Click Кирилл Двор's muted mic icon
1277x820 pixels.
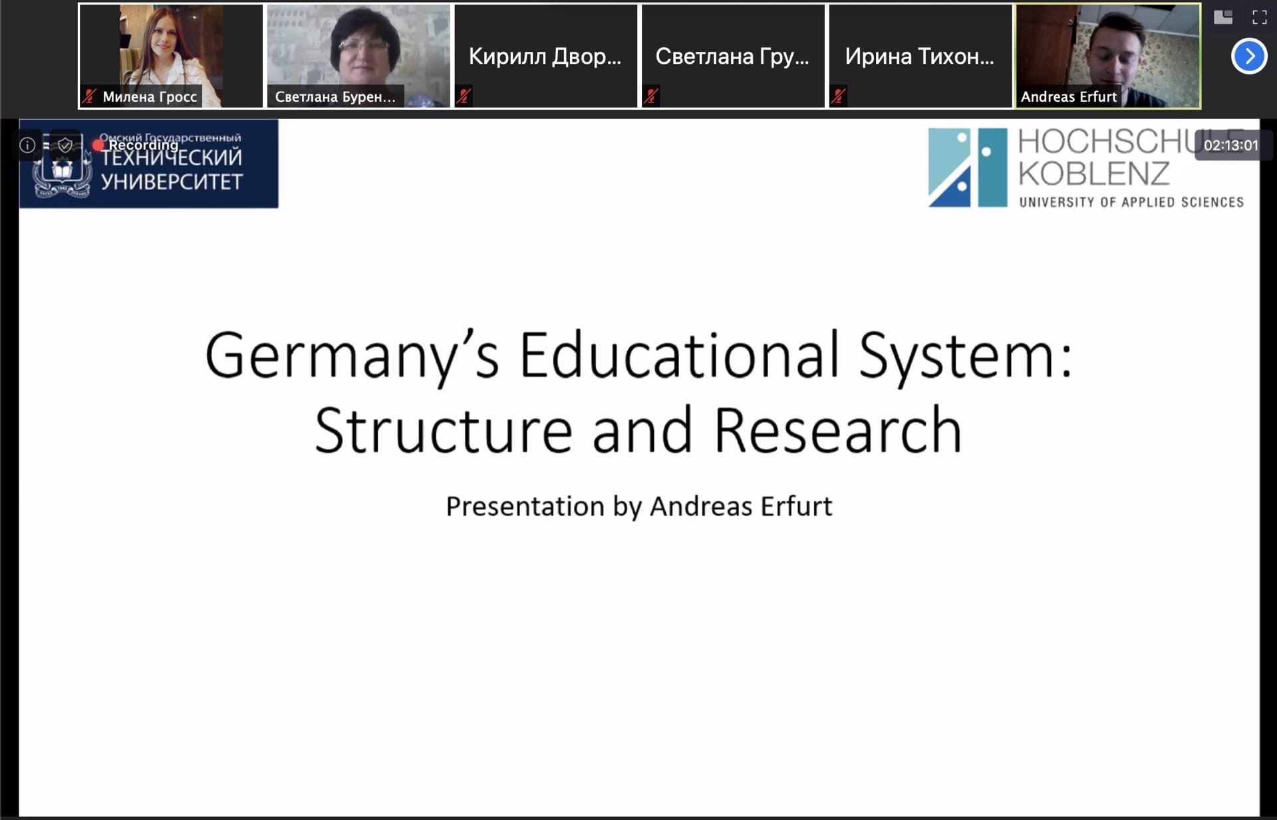[x=464, y=96]
